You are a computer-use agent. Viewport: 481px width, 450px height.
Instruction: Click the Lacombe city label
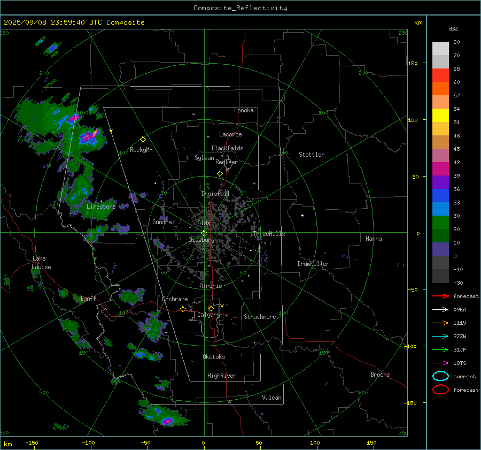[x=230, y=134]
